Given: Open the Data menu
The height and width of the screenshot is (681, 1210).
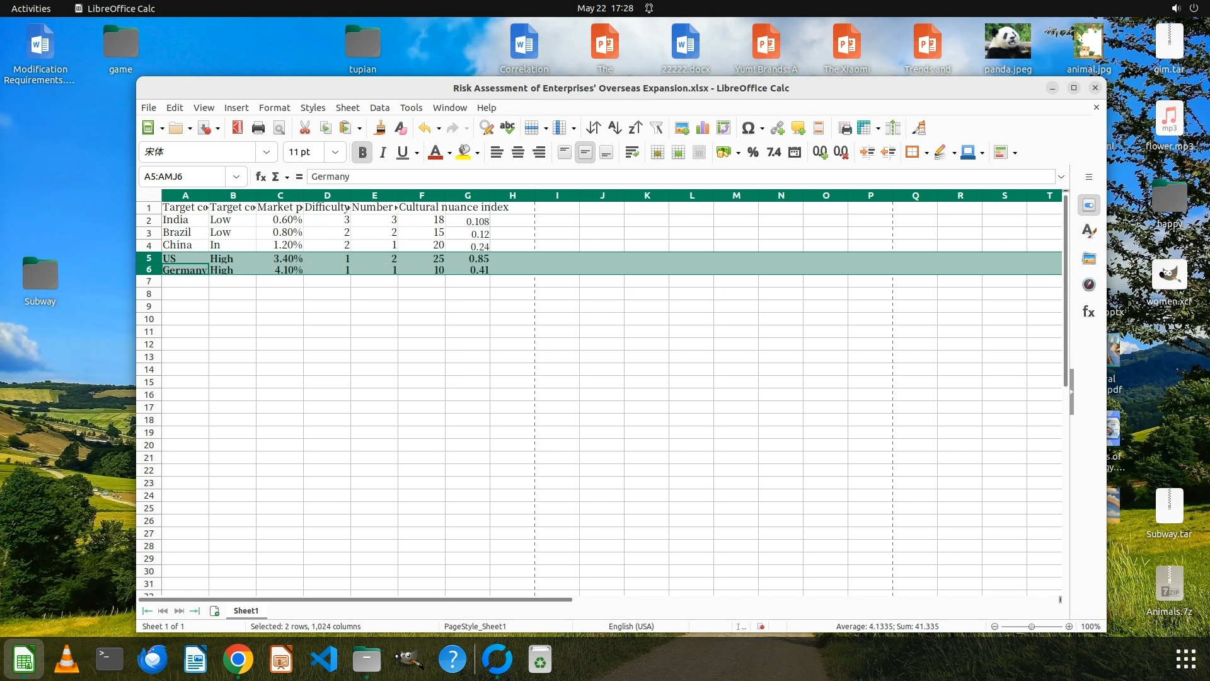Looking at the screenshot, I should point(379,108).
